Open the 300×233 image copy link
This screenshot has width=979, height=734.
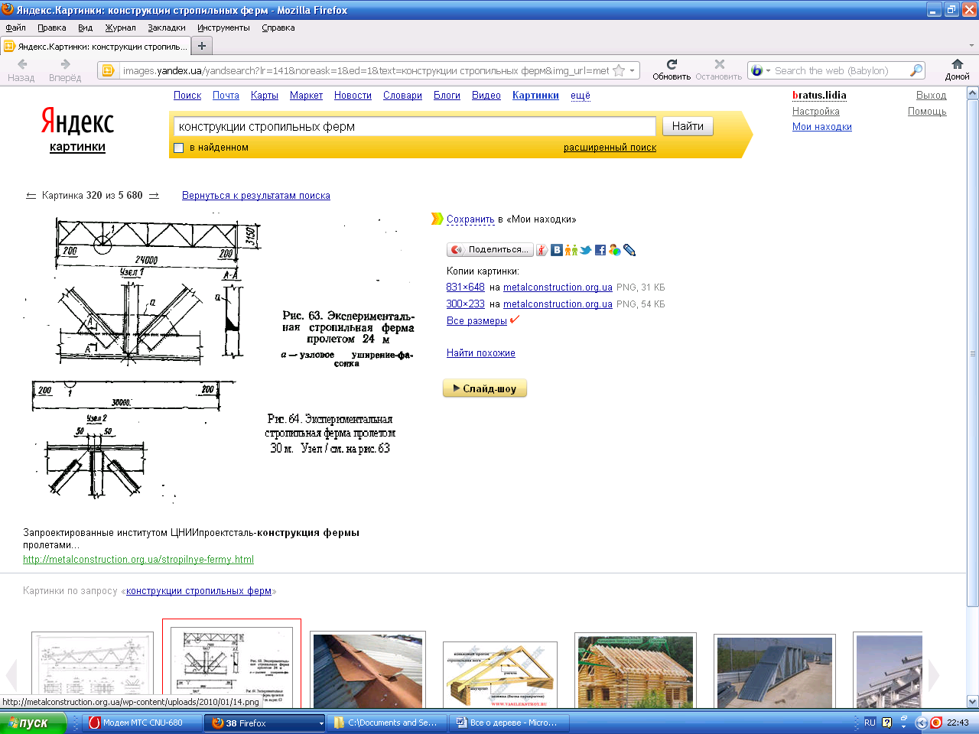coord(465,304)
